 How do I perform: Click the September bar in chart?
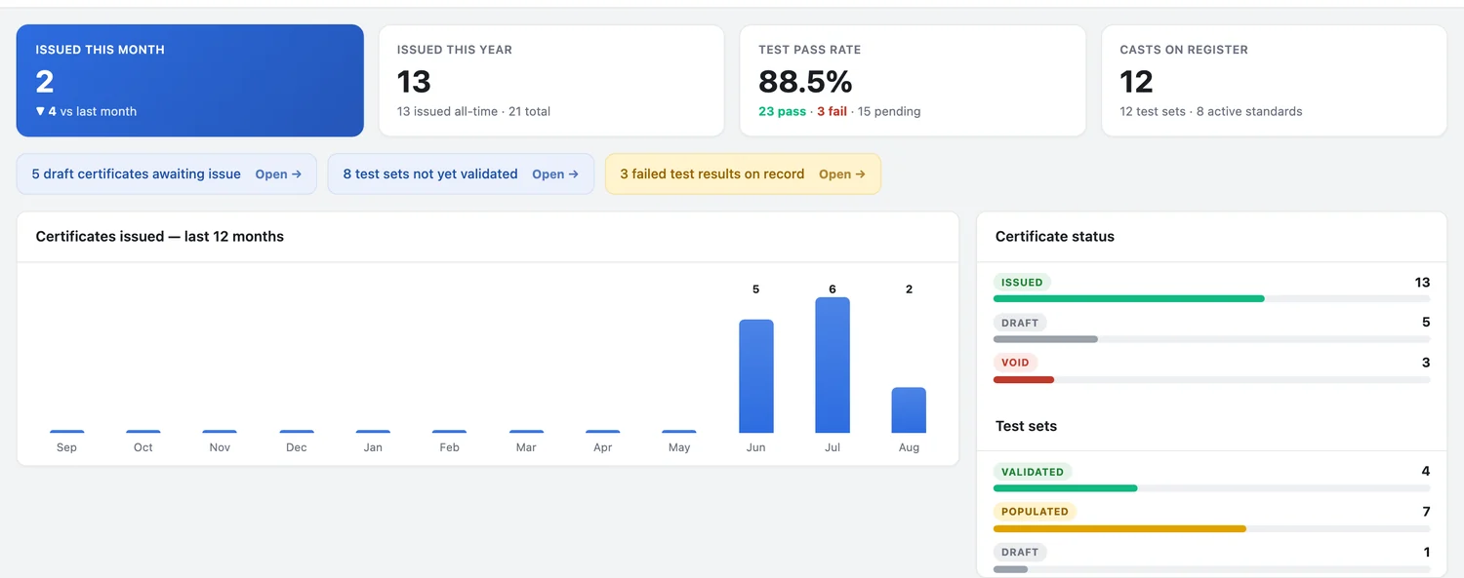pos(67,431)
